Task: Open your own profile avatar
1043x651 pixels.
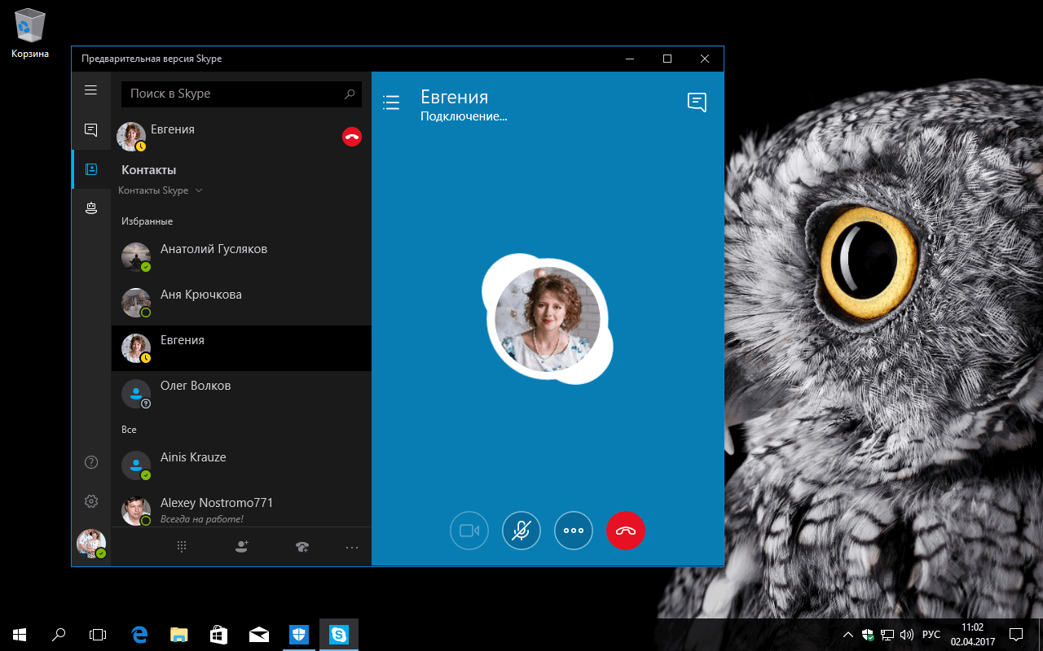Action: (x=90, y=544)
